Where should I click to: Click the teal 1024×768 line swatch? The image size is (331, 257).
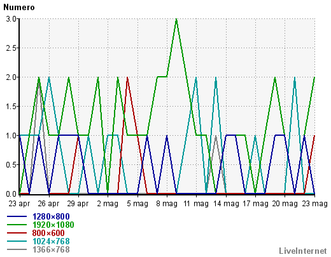(17, 241)
